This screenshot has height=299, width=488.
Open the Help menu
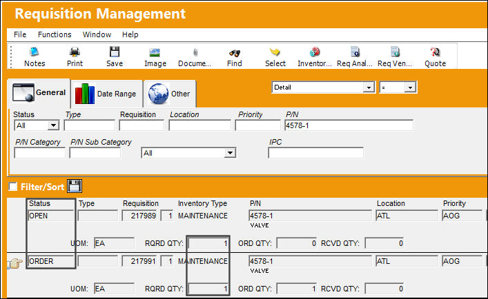(x=130, y=34)
